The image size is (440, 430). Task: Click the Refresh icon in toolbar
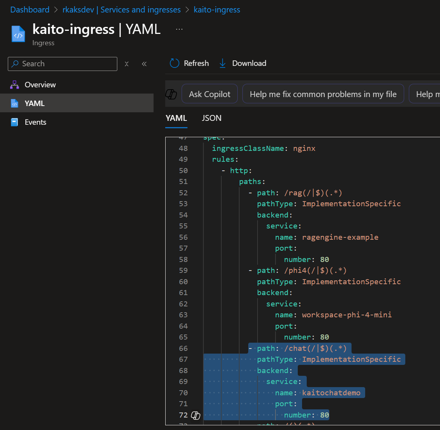(x=174, y=63)
